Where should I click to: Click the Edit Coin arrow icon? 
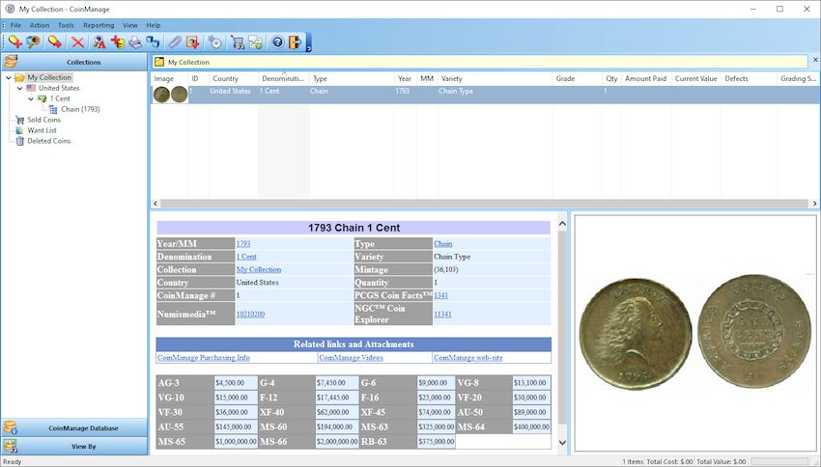55,42
